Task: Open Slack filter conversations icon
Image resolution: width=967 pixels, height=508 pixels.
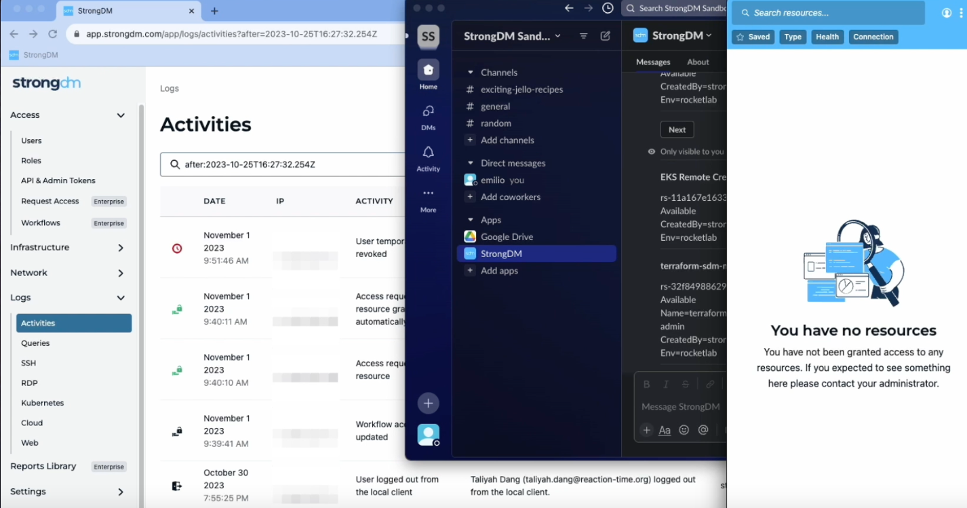Action: click(583, 36)
